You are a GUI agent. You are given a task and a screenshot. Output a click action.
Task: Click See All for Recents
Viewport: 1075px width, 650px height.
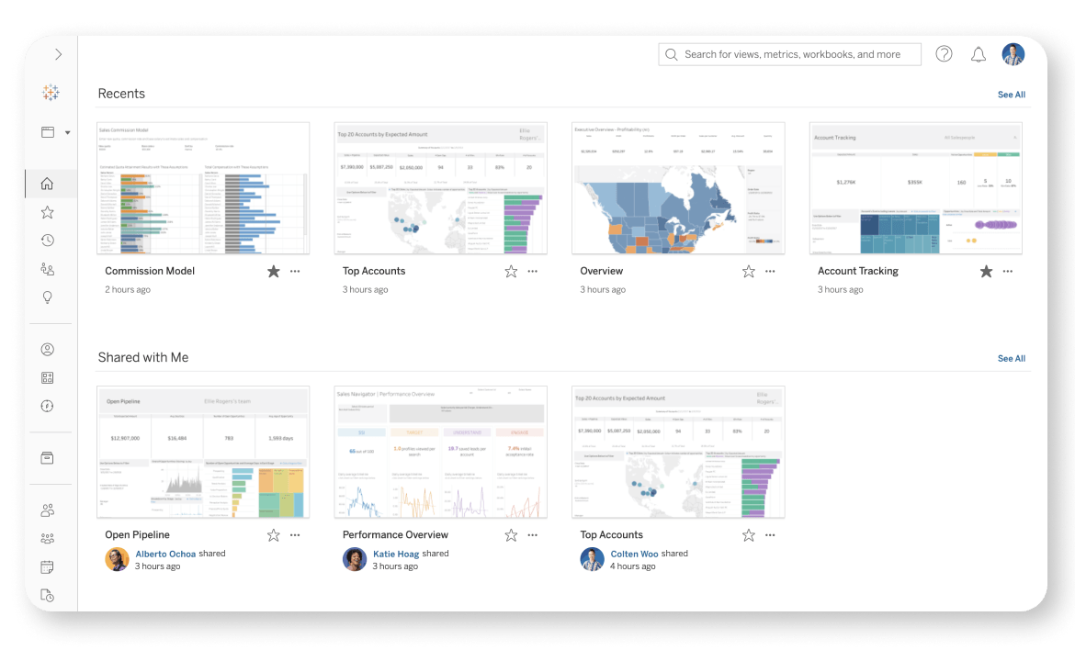(x=1011, y=95)
